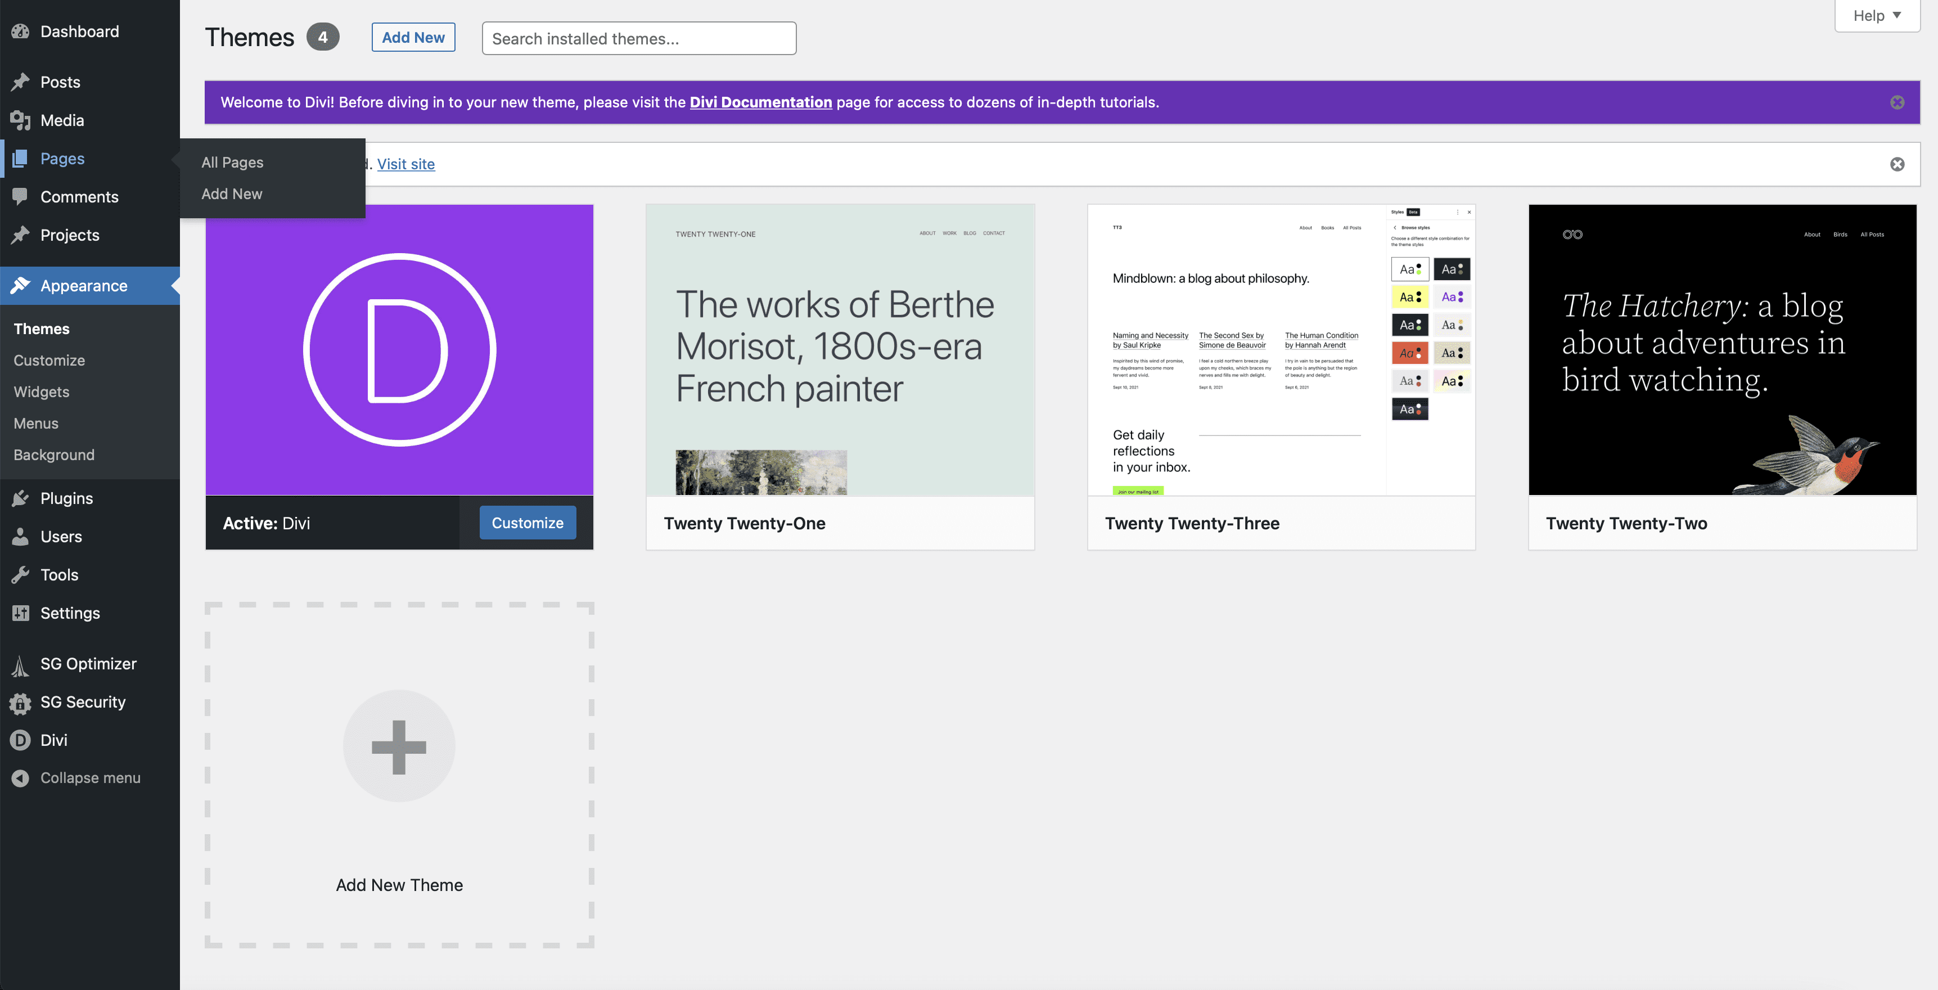Click the Themes count badge showing 4
1938x990 pixels.
[322, 35]
